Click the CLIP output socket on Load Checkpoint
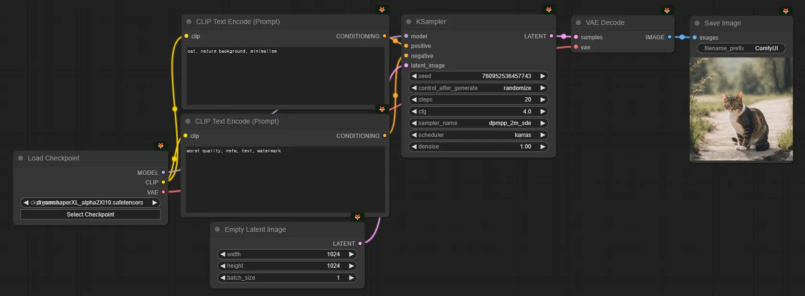The height and width of the screenshot is (296, 805). click(163, 182)
